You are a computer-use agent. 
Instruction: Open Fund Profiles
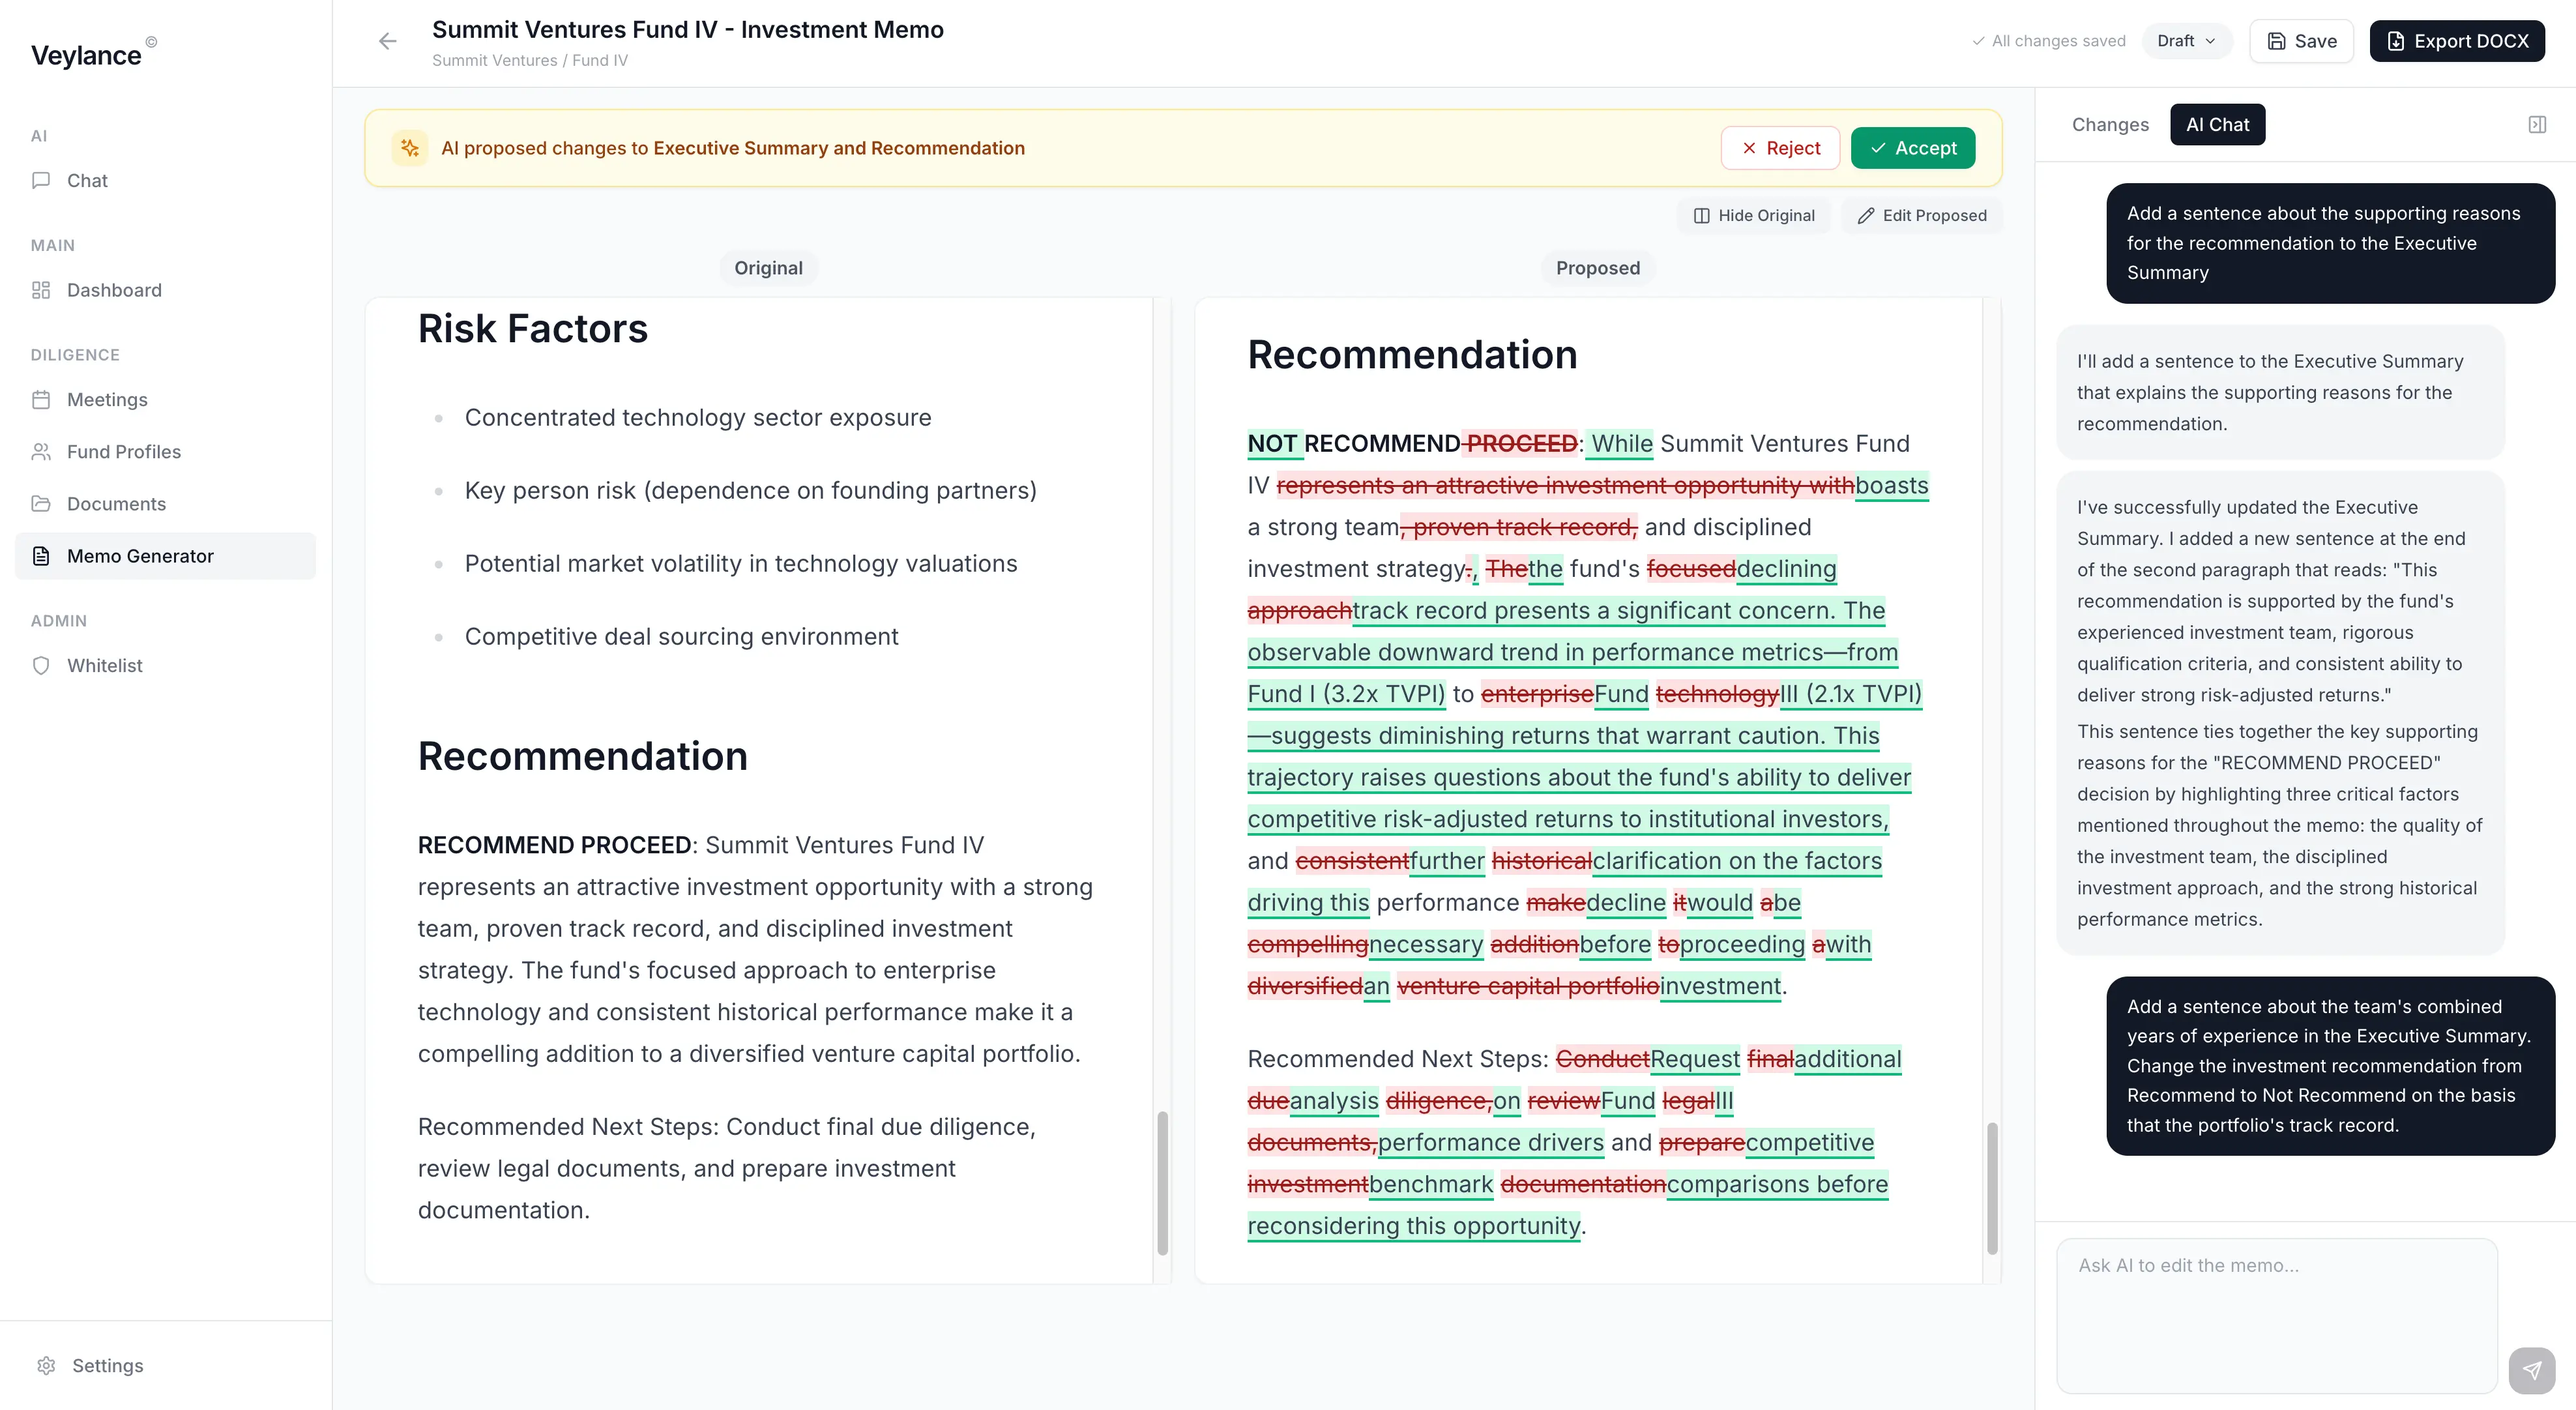pos(123,451)
